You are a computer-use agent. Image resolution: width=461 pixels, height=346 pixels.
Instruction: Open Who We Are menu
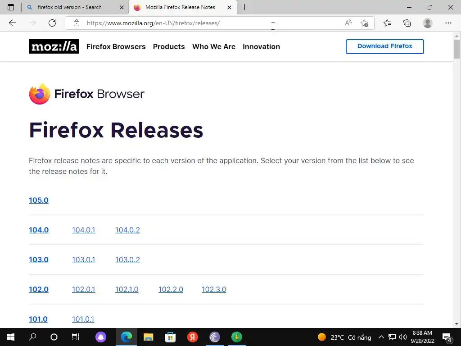214,46
